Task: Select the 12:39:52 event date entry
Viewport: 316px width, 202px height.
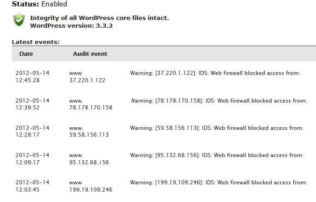Action: [32, 104]
